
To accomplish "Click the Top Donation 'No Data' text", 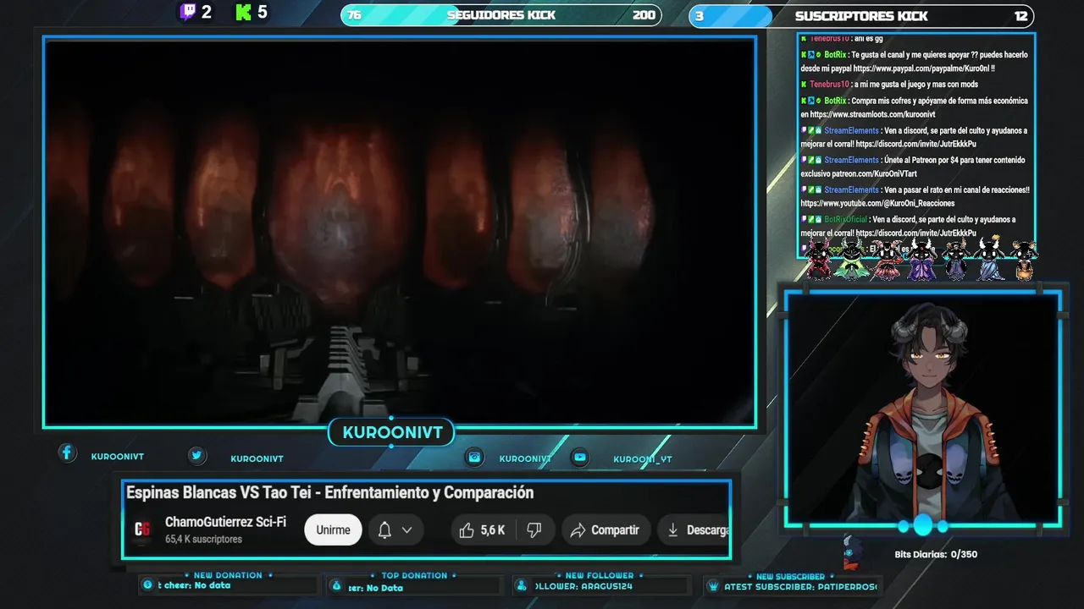I will click(384, 588).
